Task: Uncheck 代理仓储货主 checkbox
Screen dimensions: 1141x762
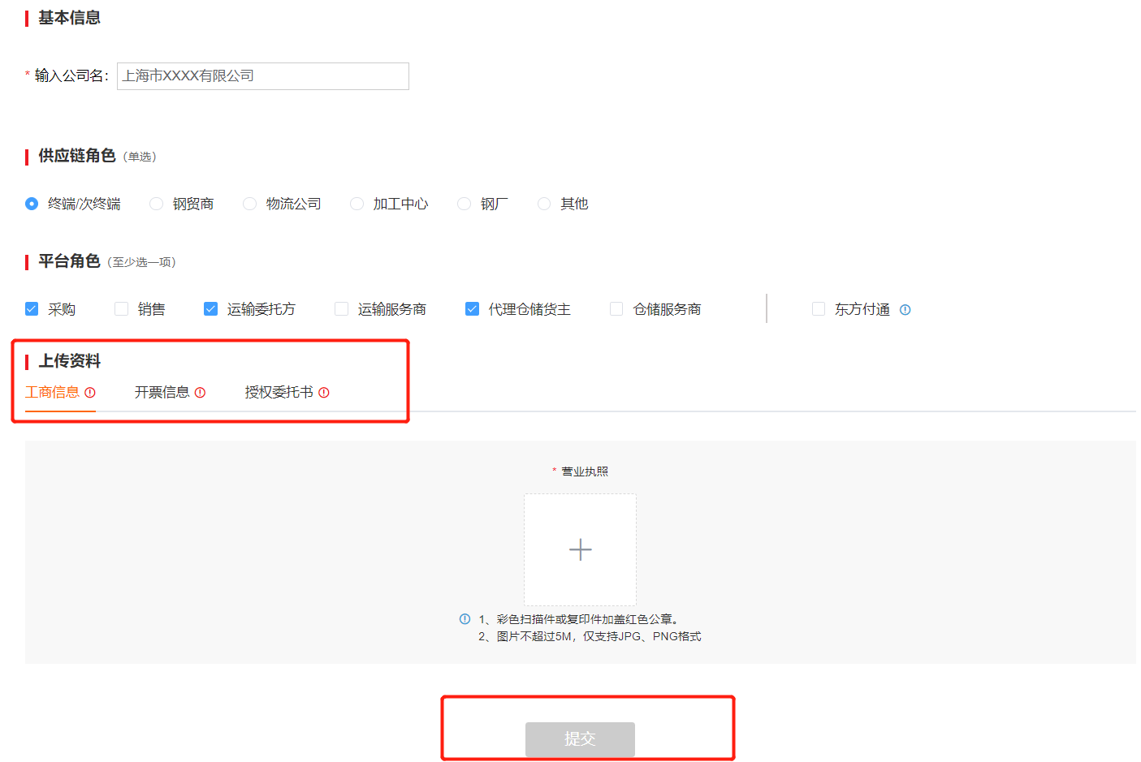Action: pos(472,309)
